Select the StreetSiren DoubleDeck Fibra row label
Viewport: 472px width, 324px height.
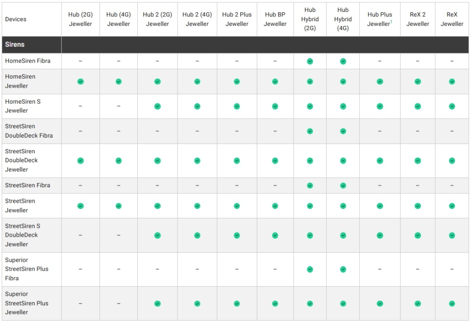tap(29, 131)
